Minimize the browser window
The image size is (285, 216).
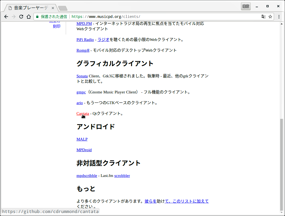257,6
